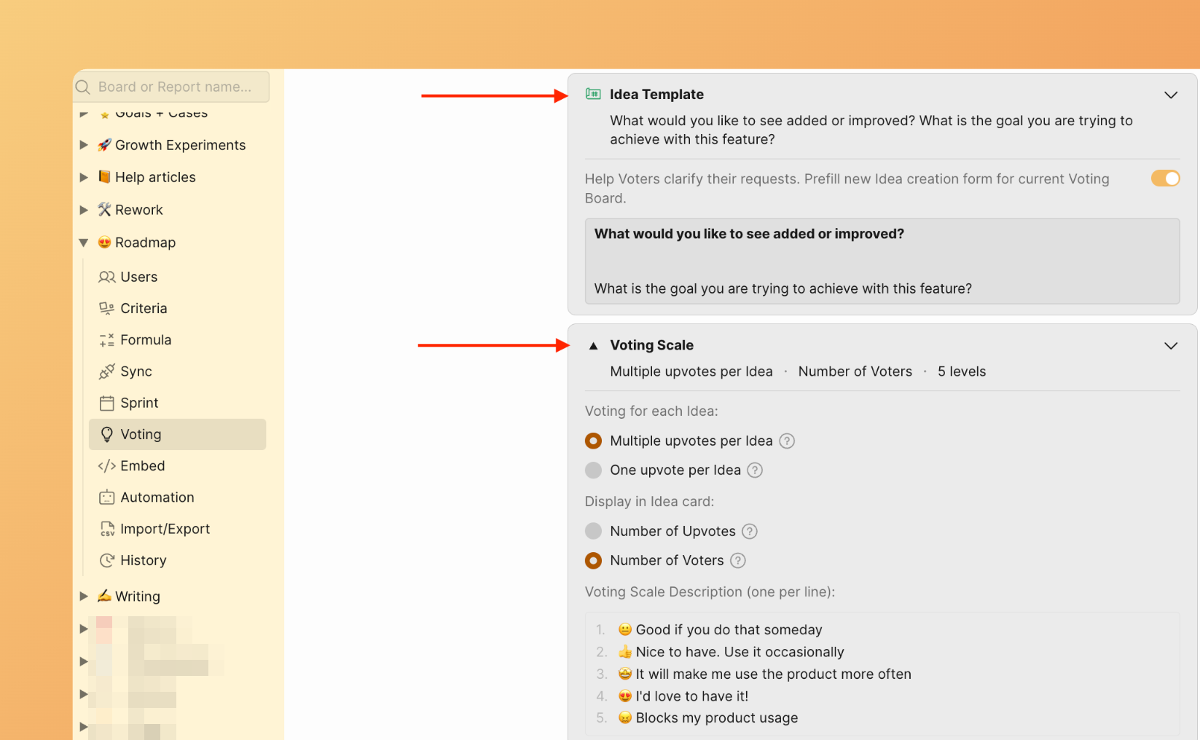Open help for Multiple upvotes per Idea

(787, 441)
